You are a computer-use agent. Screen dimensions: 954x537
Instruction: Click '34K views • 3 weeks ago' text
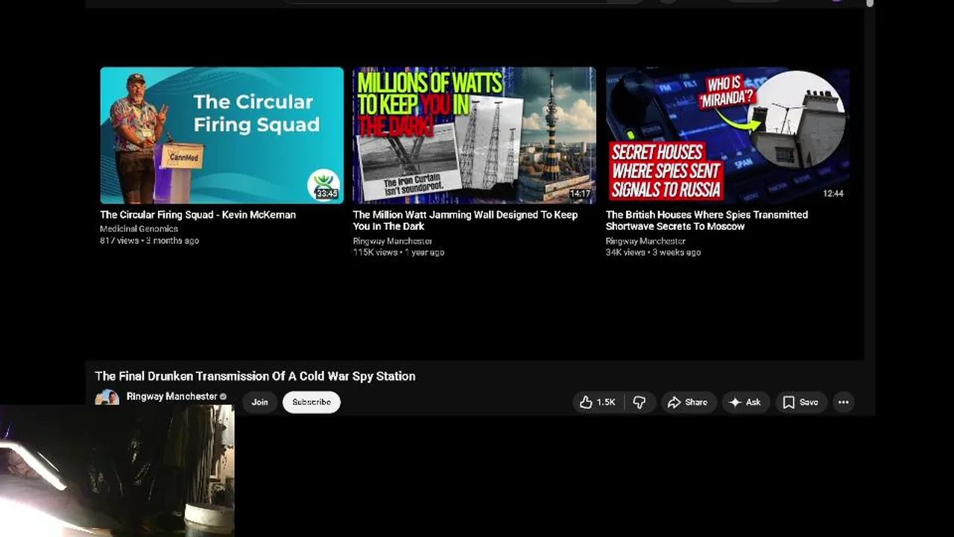[653, 253]
